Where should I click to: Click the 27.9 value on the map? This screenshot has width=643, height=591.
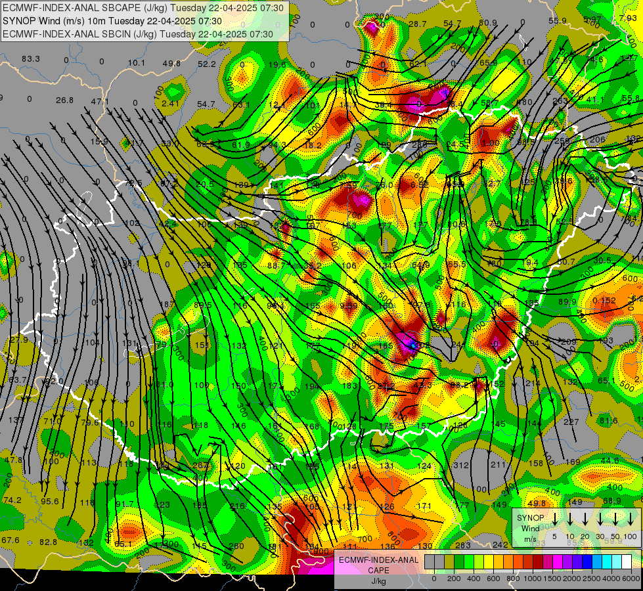coord(19,340)
